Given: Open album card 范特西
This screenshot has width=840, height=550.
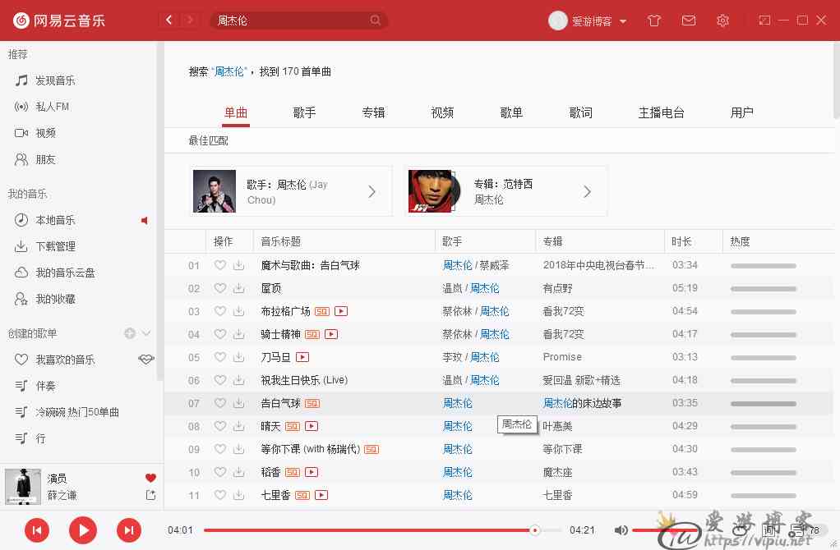Looking at the screenshot, I should (506, 191).
